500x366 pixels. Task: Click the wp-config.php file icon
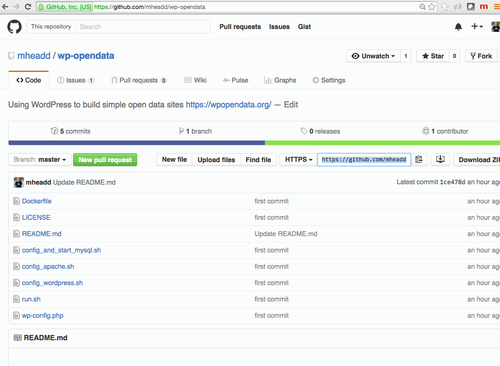click(16, 315)
